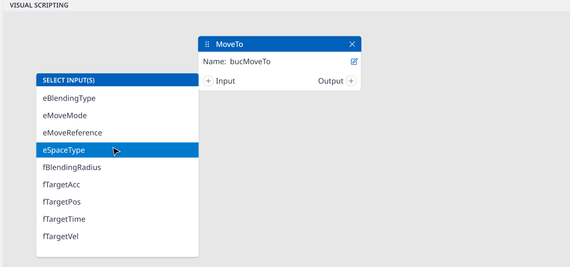The image size is (570, 267).
Task: Close the MoveTo node
Action: [352, 44]
